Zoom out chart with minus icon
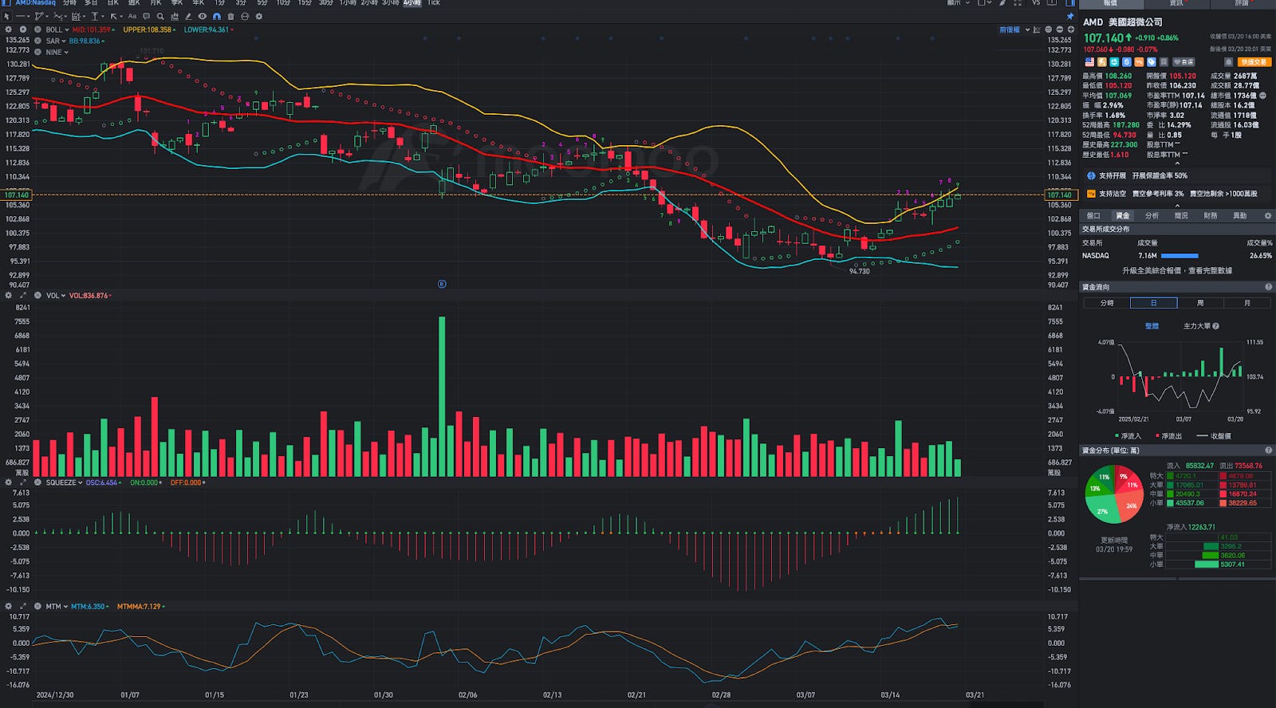Image resolution: width=1276 pixels, height=708 pixels. (x=1060, y=29)
